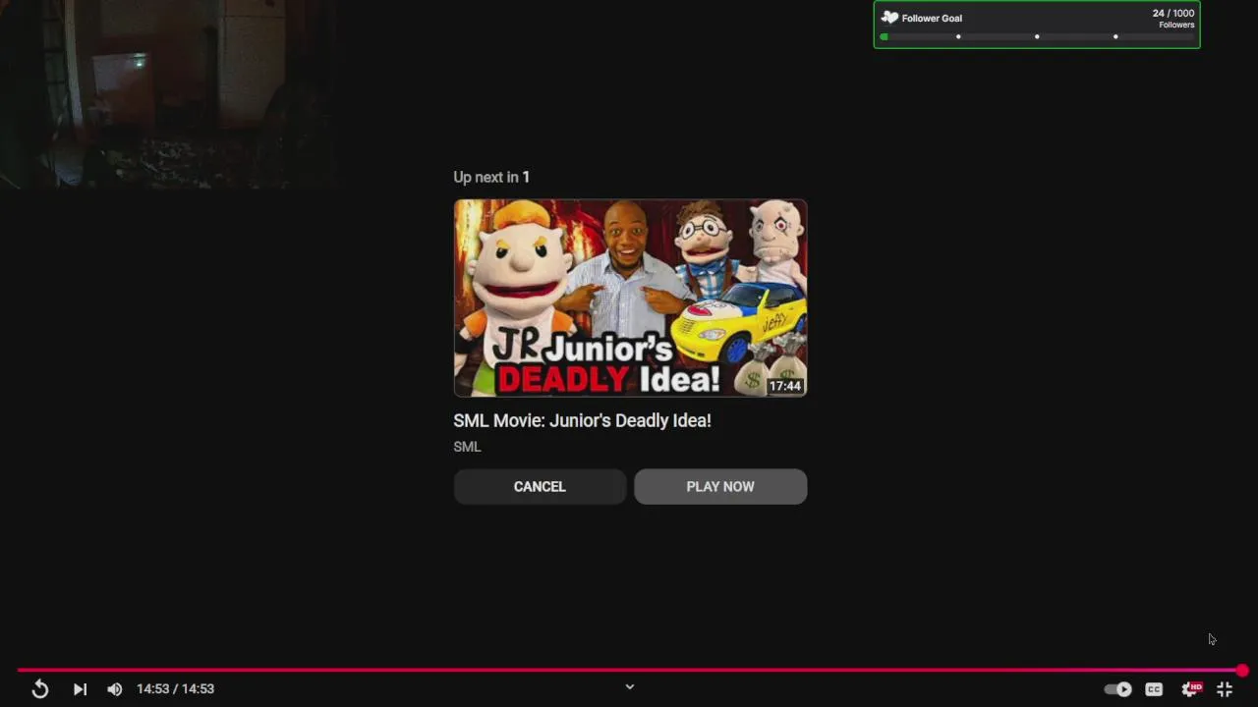Image resolution: width=1258 pixels, height=707 pixels.
Task: Skip to the next video
Action: 80,689
